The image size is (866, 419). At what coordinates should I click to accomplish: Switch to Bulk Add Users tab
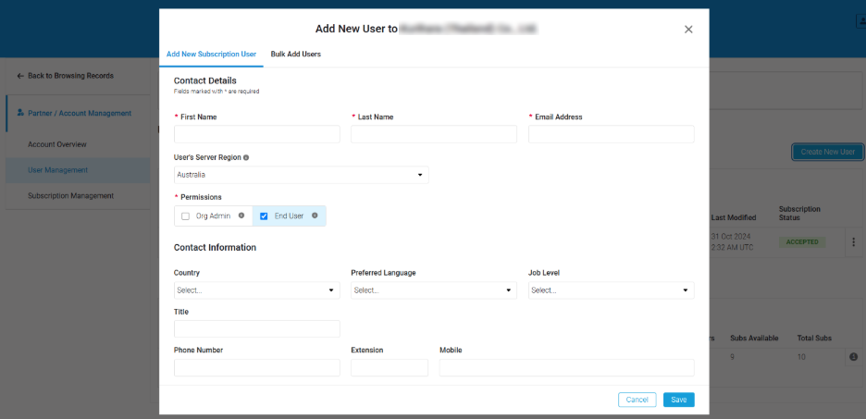point(295,55)
